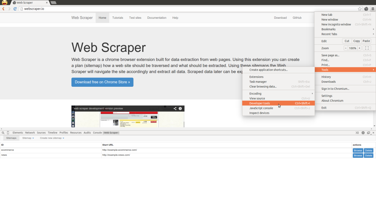Click the video share icon
The height and width of the screenshot is (213, 376).
175,109
